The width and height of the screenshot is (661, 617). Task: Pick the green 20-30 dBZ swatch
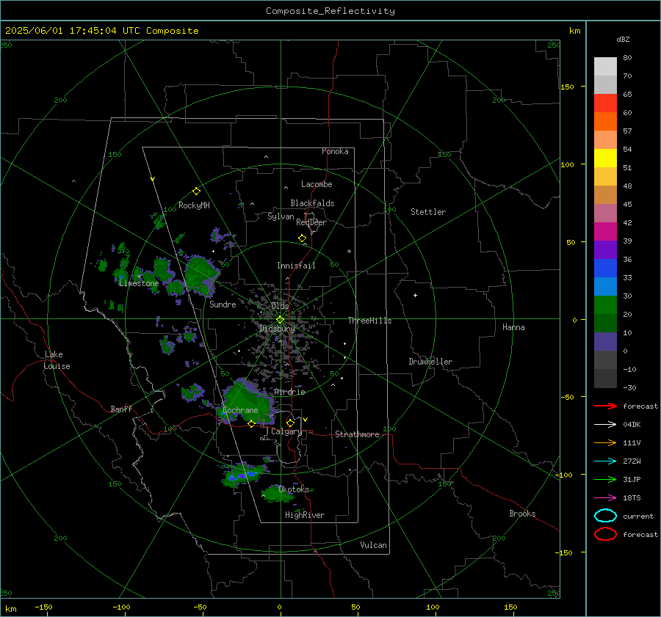click(605, 305)
